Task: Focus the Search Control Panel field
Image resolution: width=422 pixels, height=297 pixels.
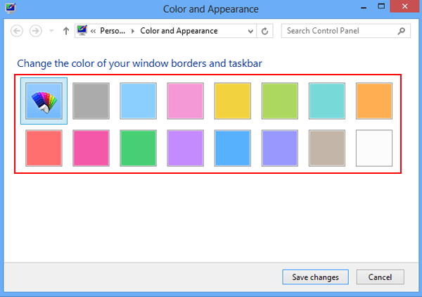Action: [346, 31]
